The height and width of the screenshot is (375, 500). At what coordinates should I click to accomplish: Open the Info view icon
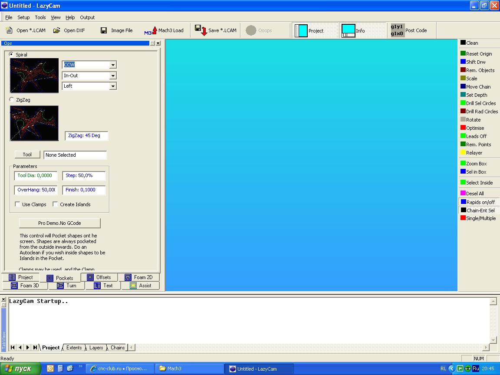click(348, 31)
